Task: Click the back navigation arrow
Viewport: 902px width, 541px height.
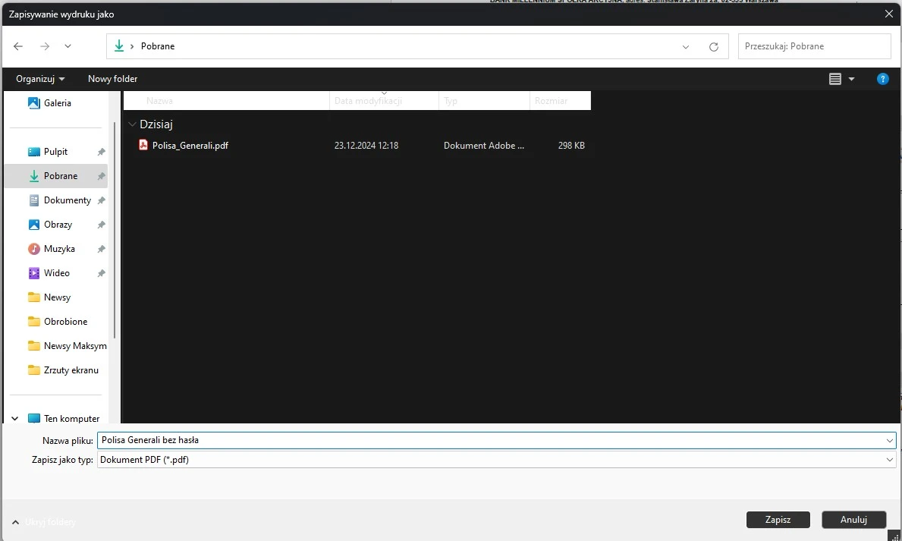Action: pyautogui.click(x=19, y=46)
